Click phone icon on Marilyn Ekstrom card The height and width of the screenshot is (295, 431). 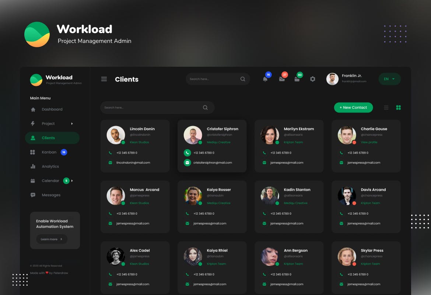264,153
